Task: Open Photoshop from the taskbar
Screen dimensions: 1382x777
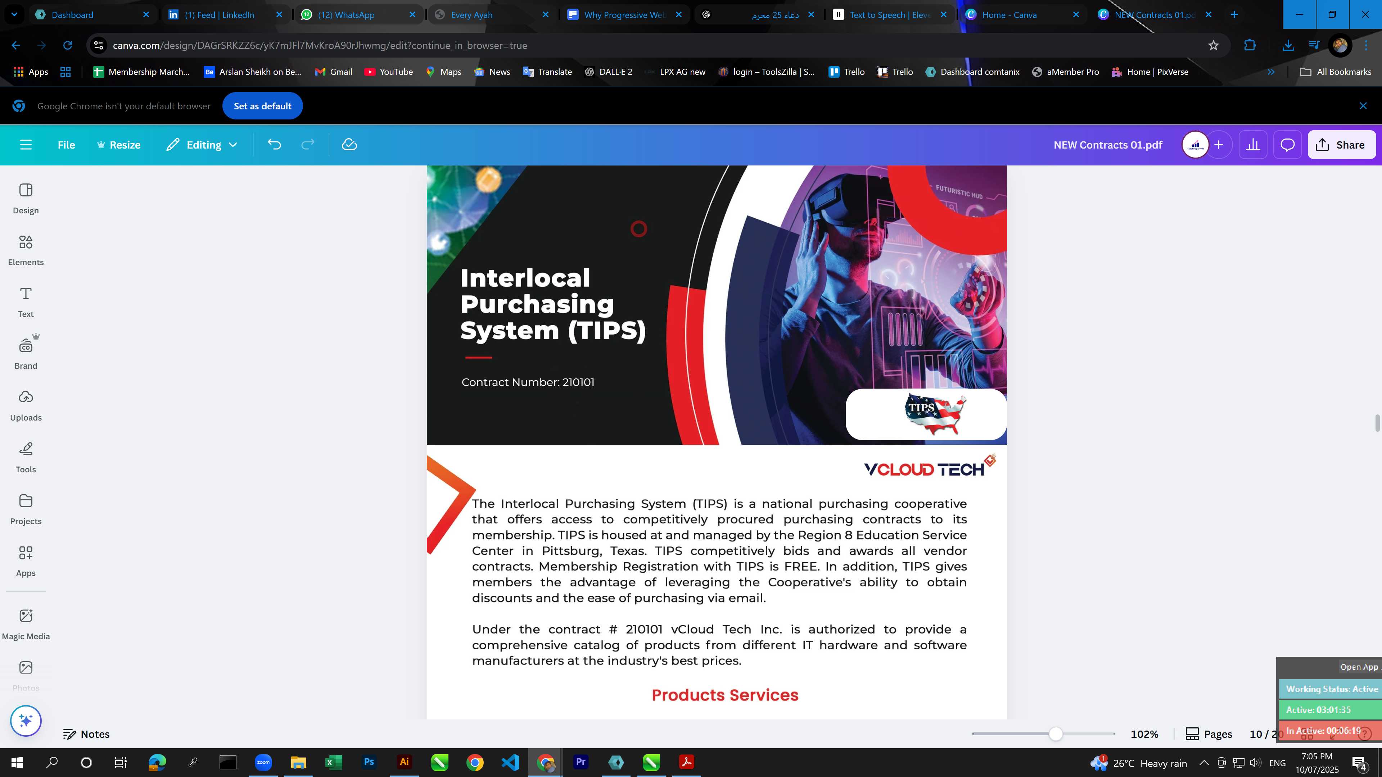Action: (369, 763)
